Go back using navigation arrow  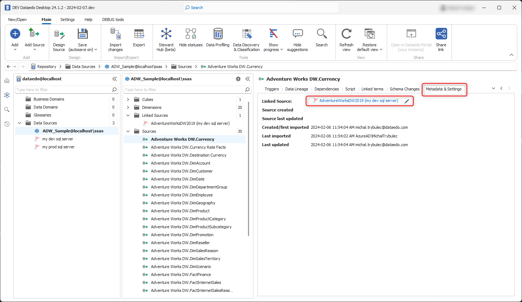tap(9, 67)
